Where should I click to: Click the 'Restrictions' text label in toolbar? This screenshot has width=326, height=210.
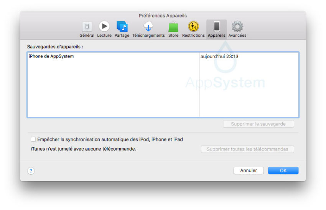coord(193,36)
